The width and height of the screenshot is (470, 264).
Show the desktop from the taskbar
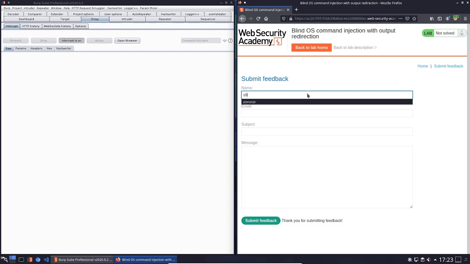(x=458, y=260)
